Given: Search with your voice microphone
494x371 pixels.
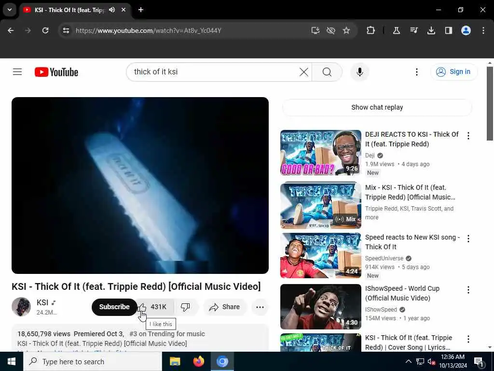Looking at the screenshot, I should tap(360, 72).
